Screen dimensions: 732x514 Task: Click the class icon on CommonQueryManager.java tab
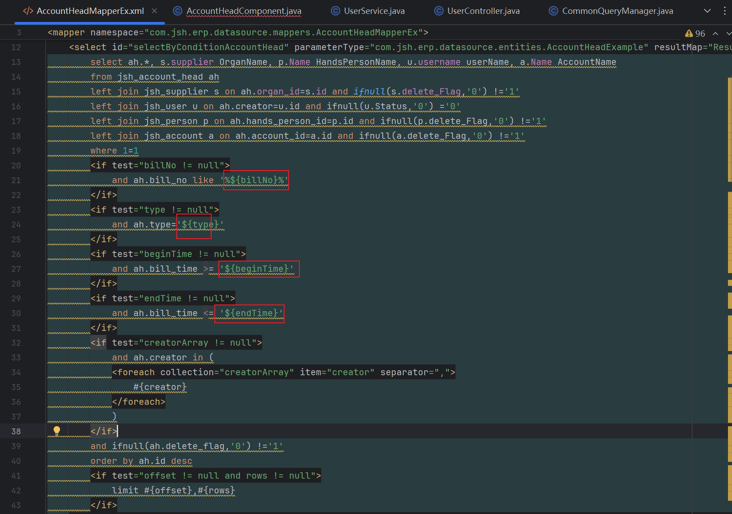(553, 11)
